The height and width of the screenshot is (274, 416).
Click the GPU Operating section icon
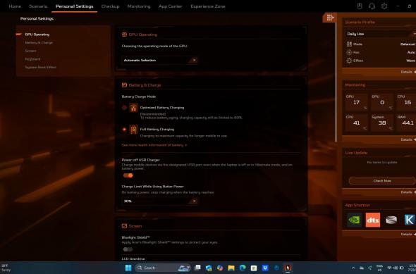[x=124, y=35]
